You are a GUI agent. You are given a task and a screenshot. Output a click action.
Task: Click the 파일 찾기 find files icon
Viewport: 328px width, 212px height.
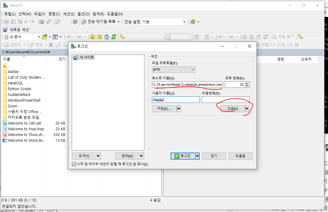point(283,37)
